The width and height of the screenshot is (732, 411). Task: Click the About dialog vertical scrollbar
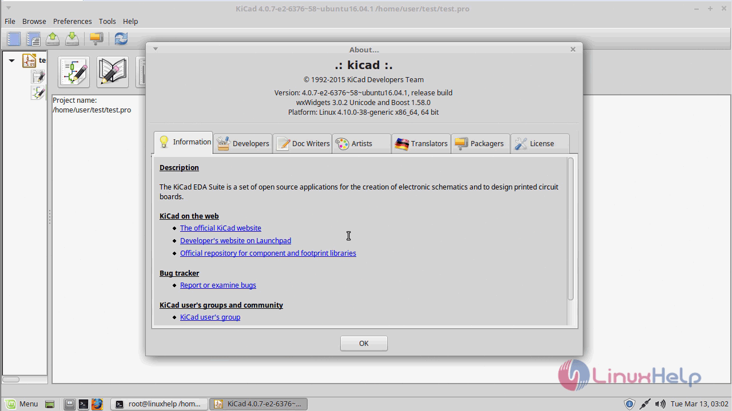[x=570, y=229]
